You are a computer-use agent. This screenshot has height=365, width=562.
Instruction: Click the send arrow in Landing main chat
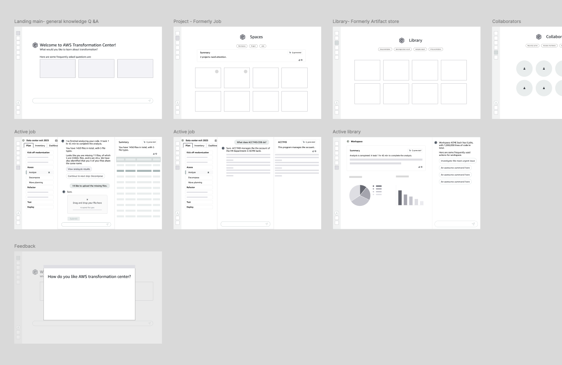coord(150,100)
